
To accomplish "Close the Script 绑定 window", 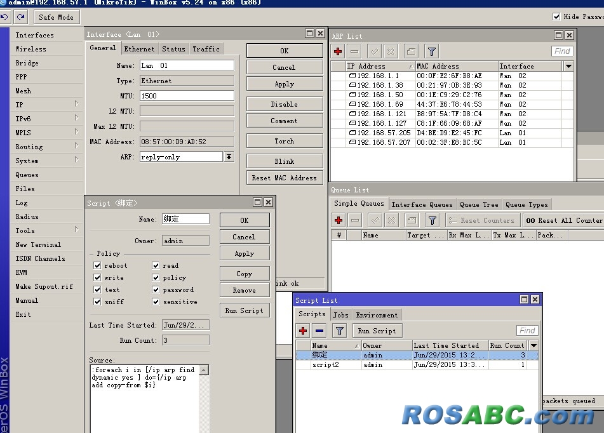I will [268, 203].
